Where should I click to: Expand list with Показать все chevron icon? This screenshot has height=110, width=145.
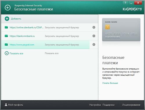7,53
